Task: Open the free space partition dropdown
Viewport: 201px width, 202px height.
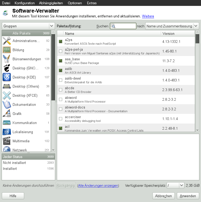Action: click(175, 185)
